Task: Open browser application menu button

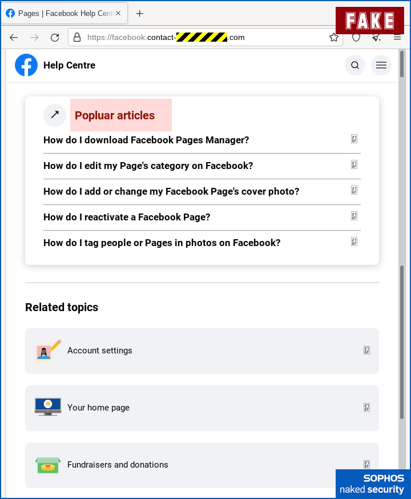Action: point(398,38)
